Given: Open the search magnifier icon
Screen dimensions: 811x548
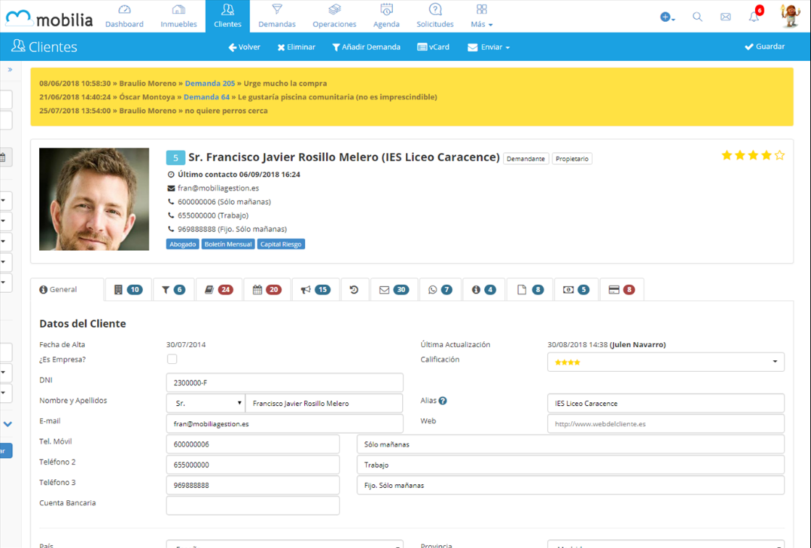Looking at the screenshot, I should (x=697, y=17).
